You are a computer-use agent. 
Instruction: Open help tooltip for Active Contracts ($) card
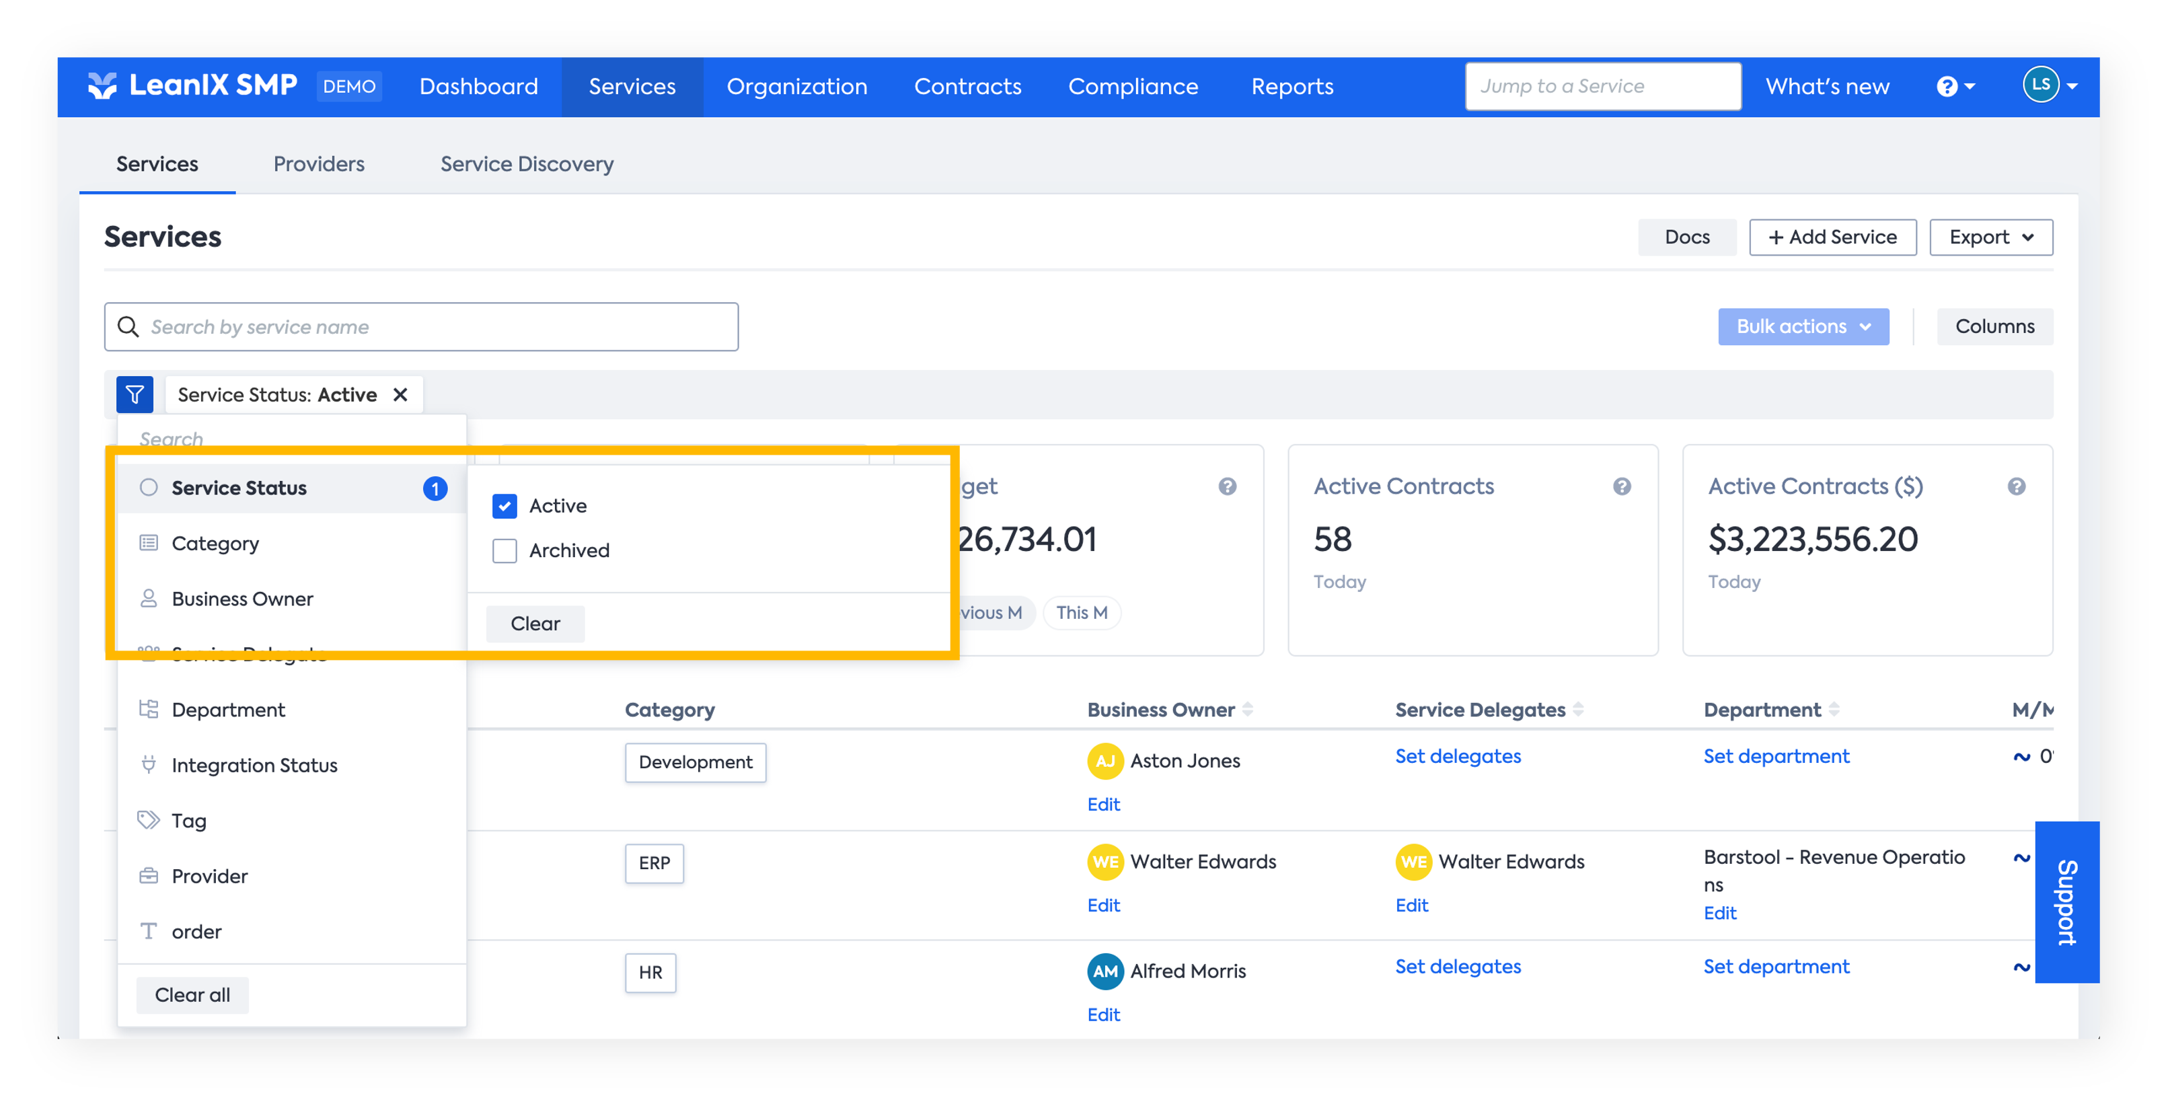click(2017, 486)
